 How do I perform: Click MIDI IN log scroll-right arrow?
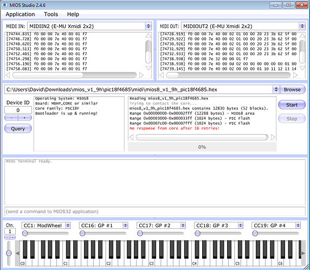click(x=141, y=75)
